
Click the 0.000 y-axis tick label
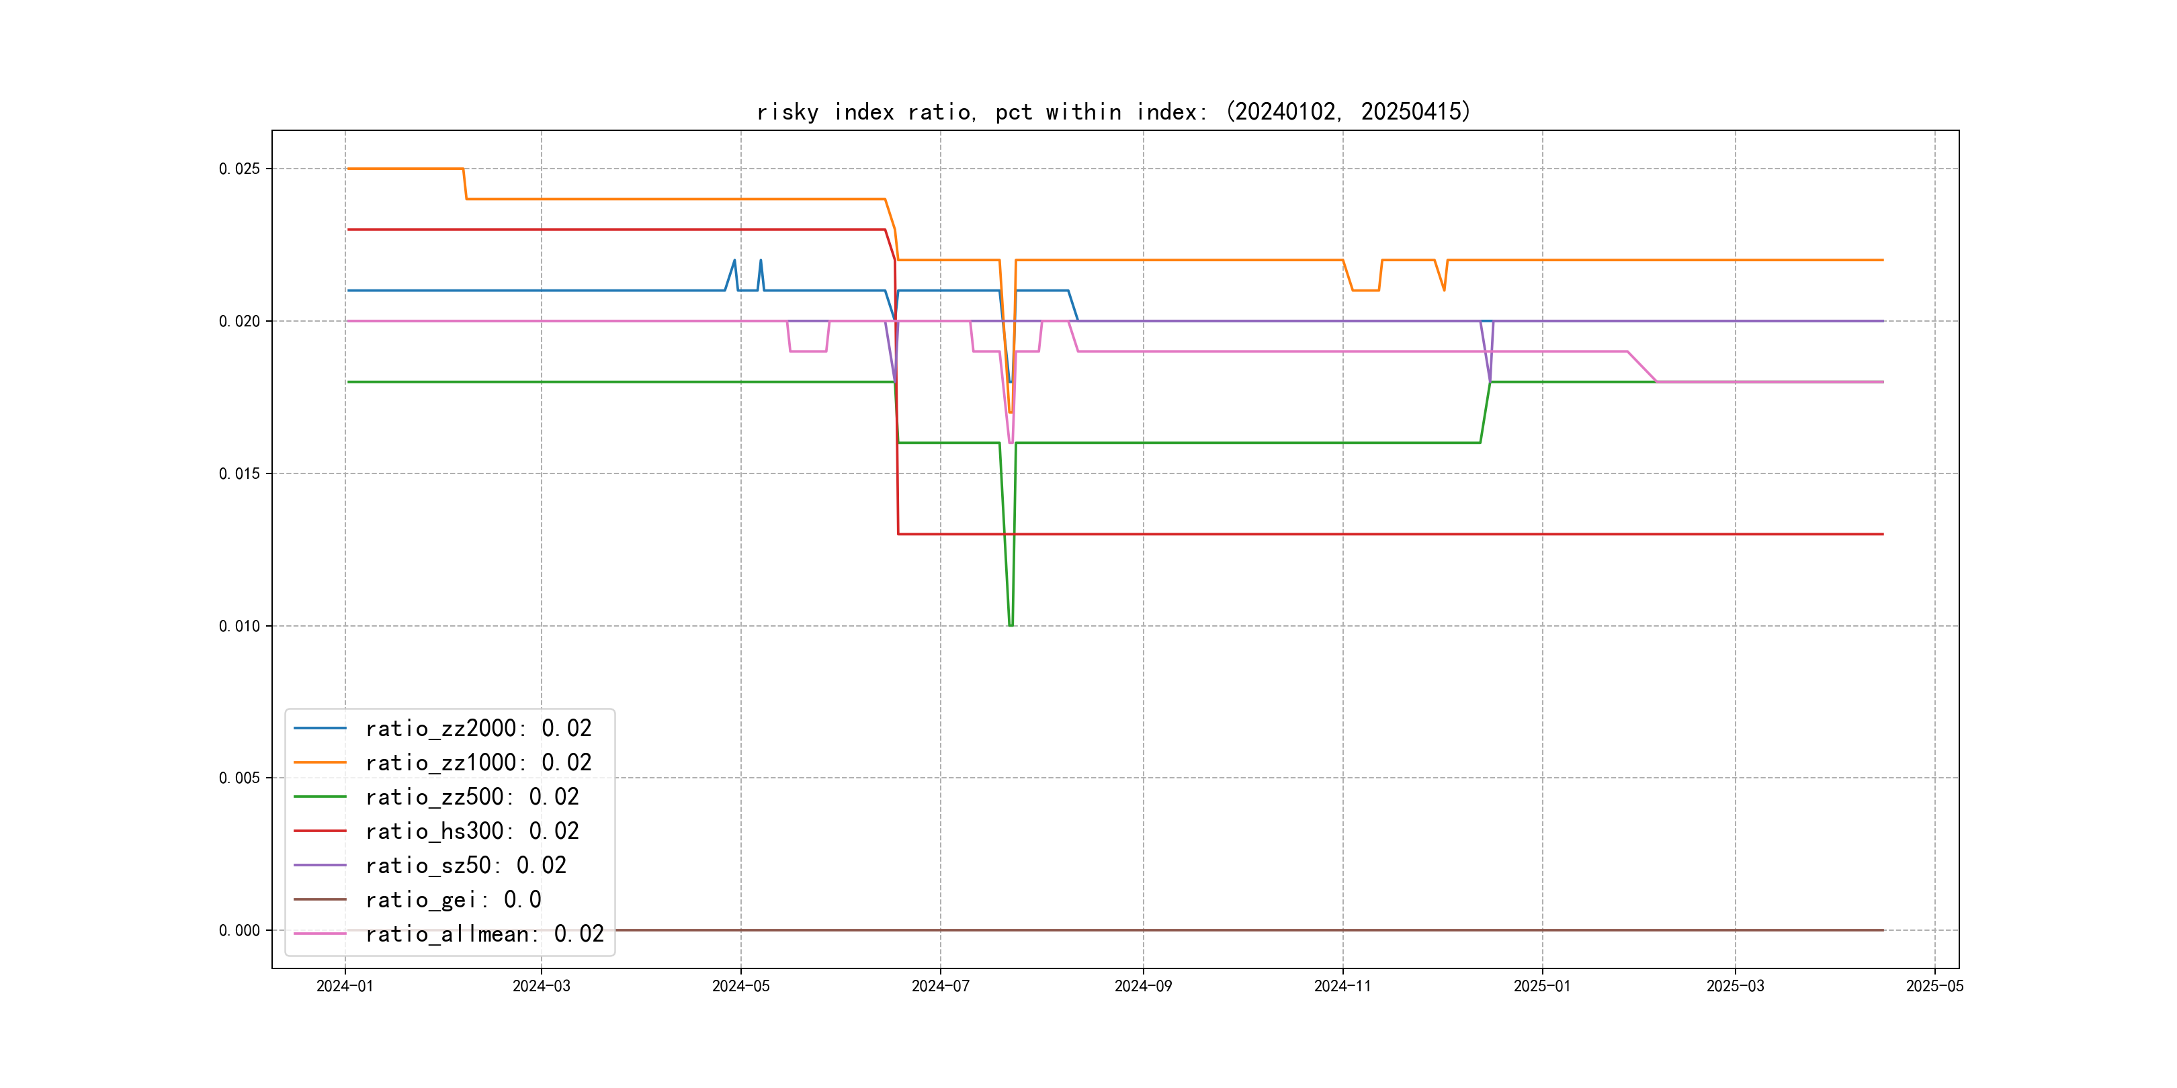coord(239,930)
